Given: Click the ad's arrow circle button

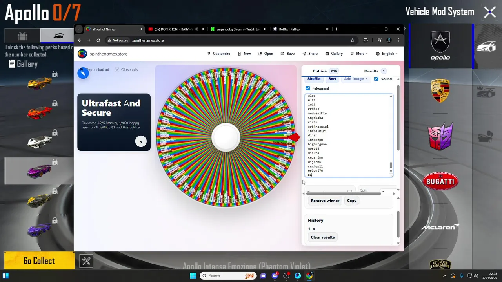Looking at the screenshot, I should point(141,142).
